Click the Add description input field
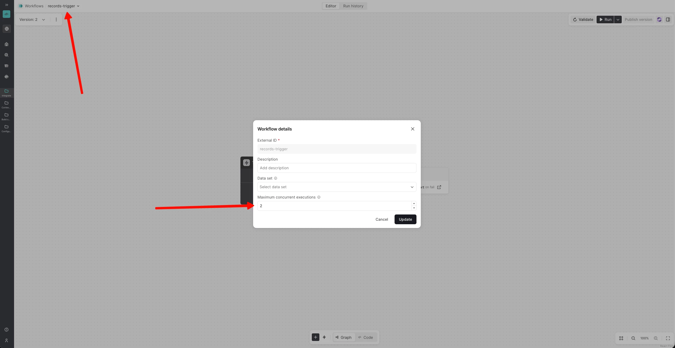The width and height of the screenshot is (675, 348). [x=337, y=168]
